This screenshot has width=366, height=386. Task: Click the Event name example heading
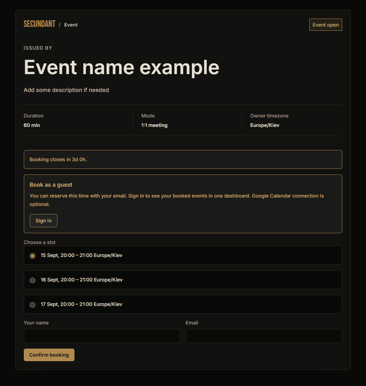[121, 67]
